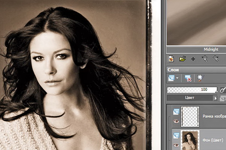Delete layer using the red X icon
226x150 pixels.
coord(188,78)
